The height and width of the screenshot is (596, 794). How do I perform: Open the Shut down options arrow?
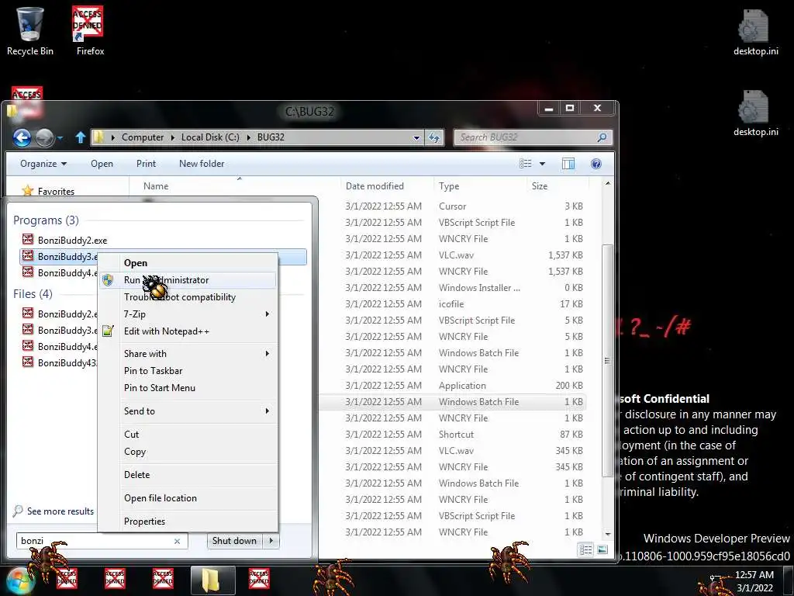click(271, 541)
